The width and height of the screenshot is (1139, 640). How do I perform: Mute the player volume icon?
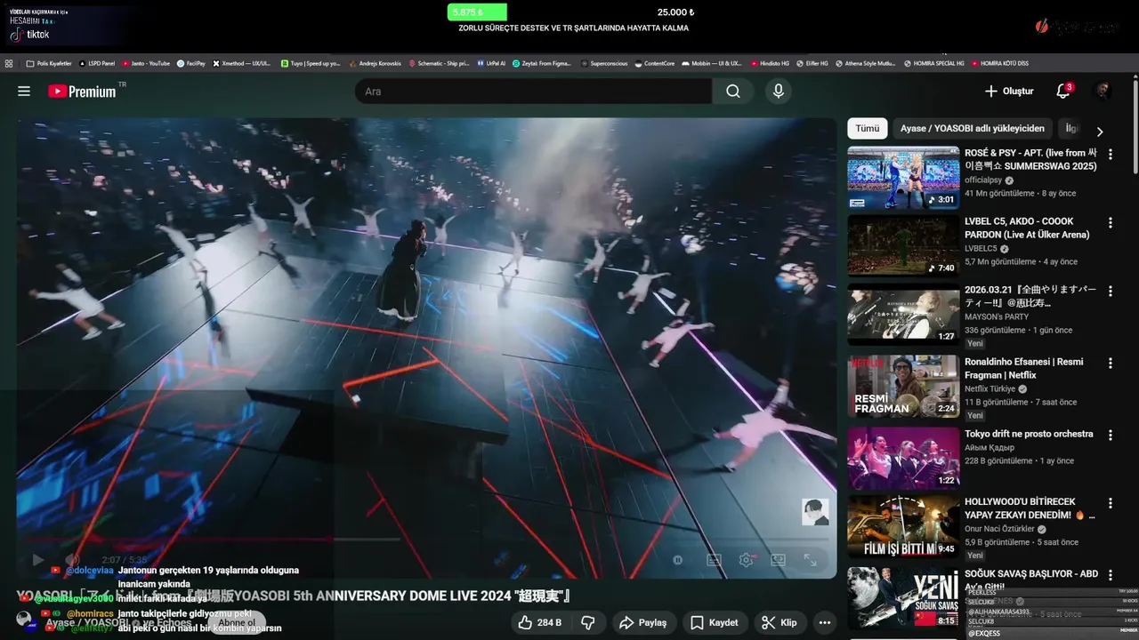pyautogui.click(x=72, y=560)
